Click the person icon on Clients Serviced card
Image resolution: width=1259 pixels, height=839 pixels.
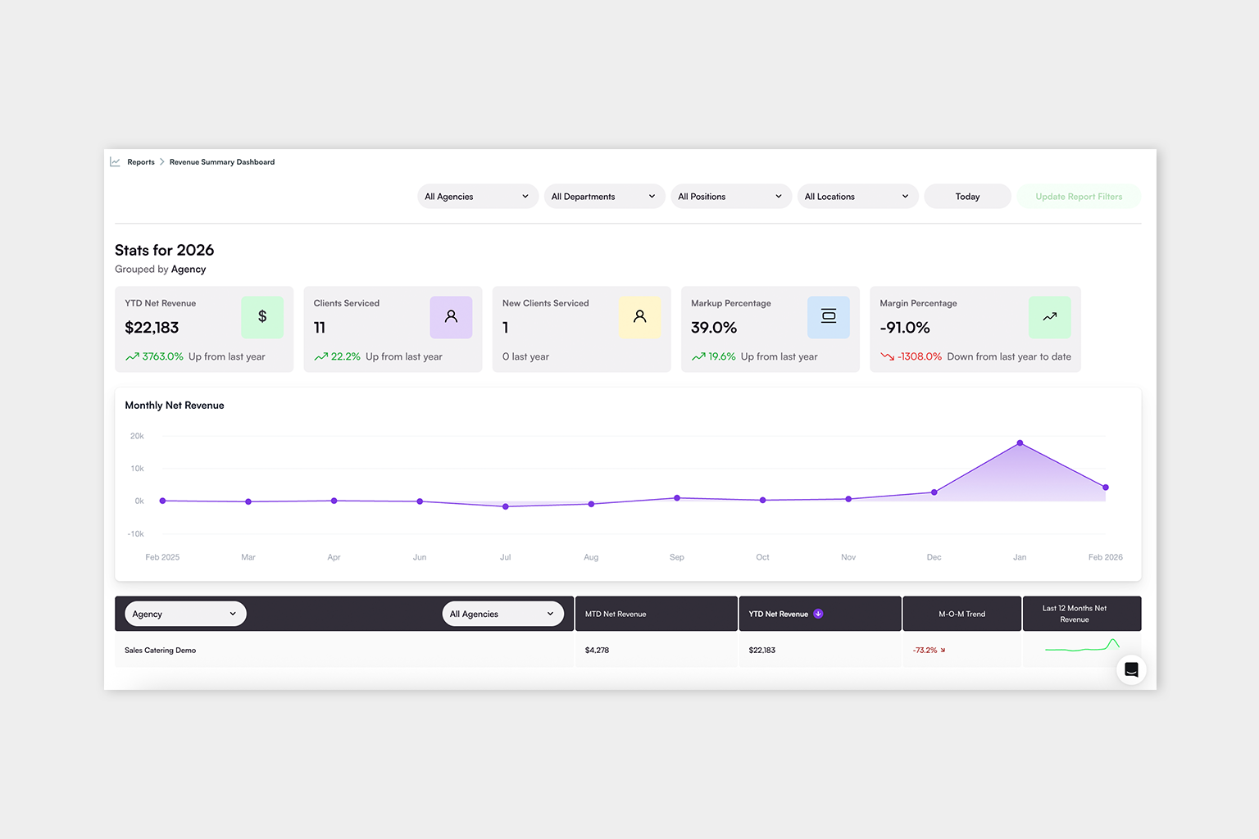point(451,317)
